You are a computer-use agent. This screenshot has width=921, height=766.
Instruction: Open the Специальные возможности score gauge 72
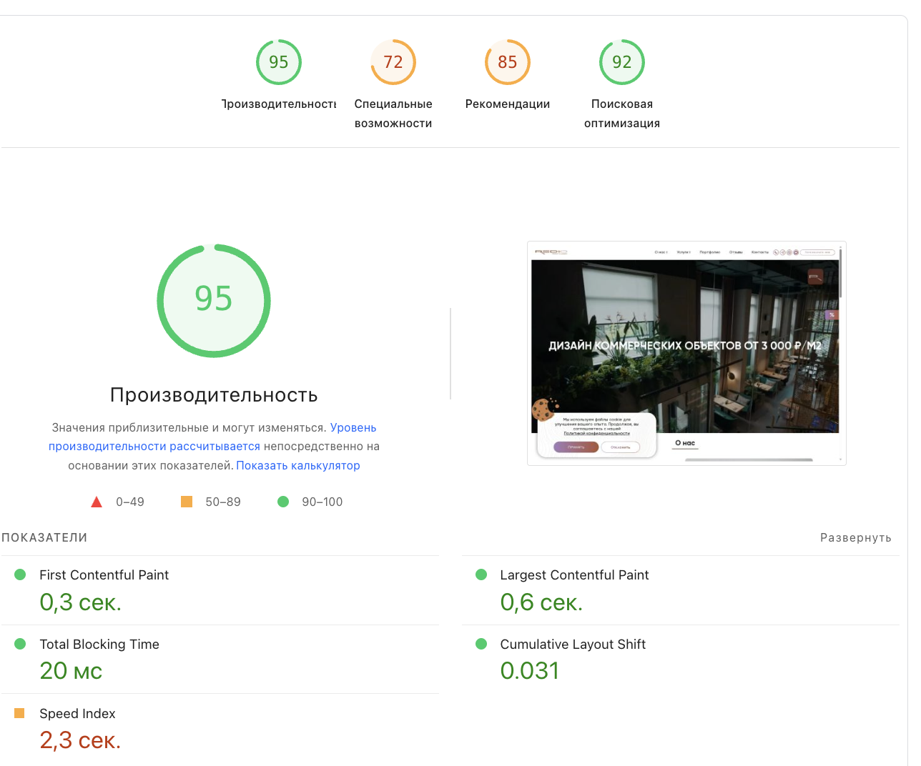click(x=393, y=62)
